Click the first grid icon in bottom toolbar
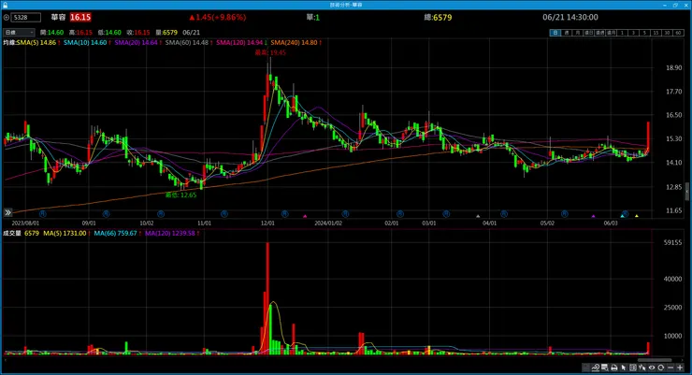Screen dimensions: 692x375 pyautogui.click(x=585, y=368)
